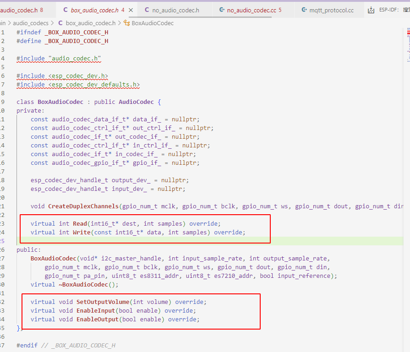Close the box_audio_codec.h tab
410x352 pixels.
pyautogui.click(x=131, y=10)
